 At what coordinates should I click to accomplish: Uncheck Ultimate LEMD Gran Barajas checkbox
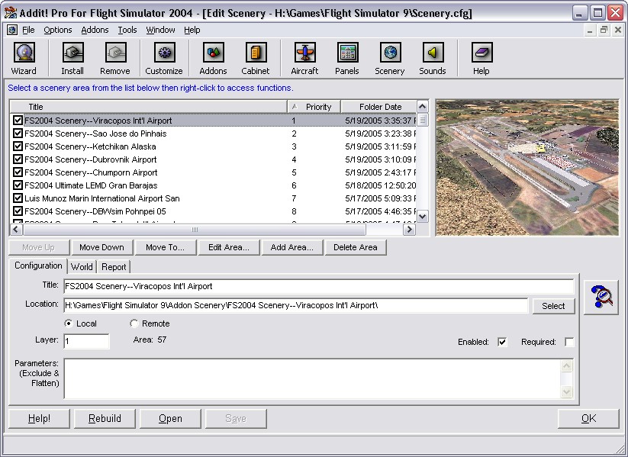(18, 185)
